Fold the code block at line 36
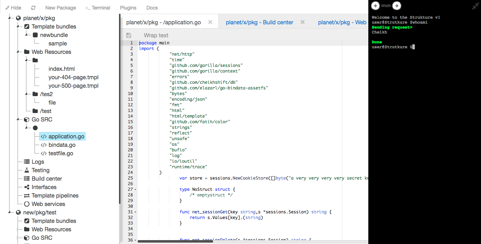The image size is (481, 244). coord(136,240)
